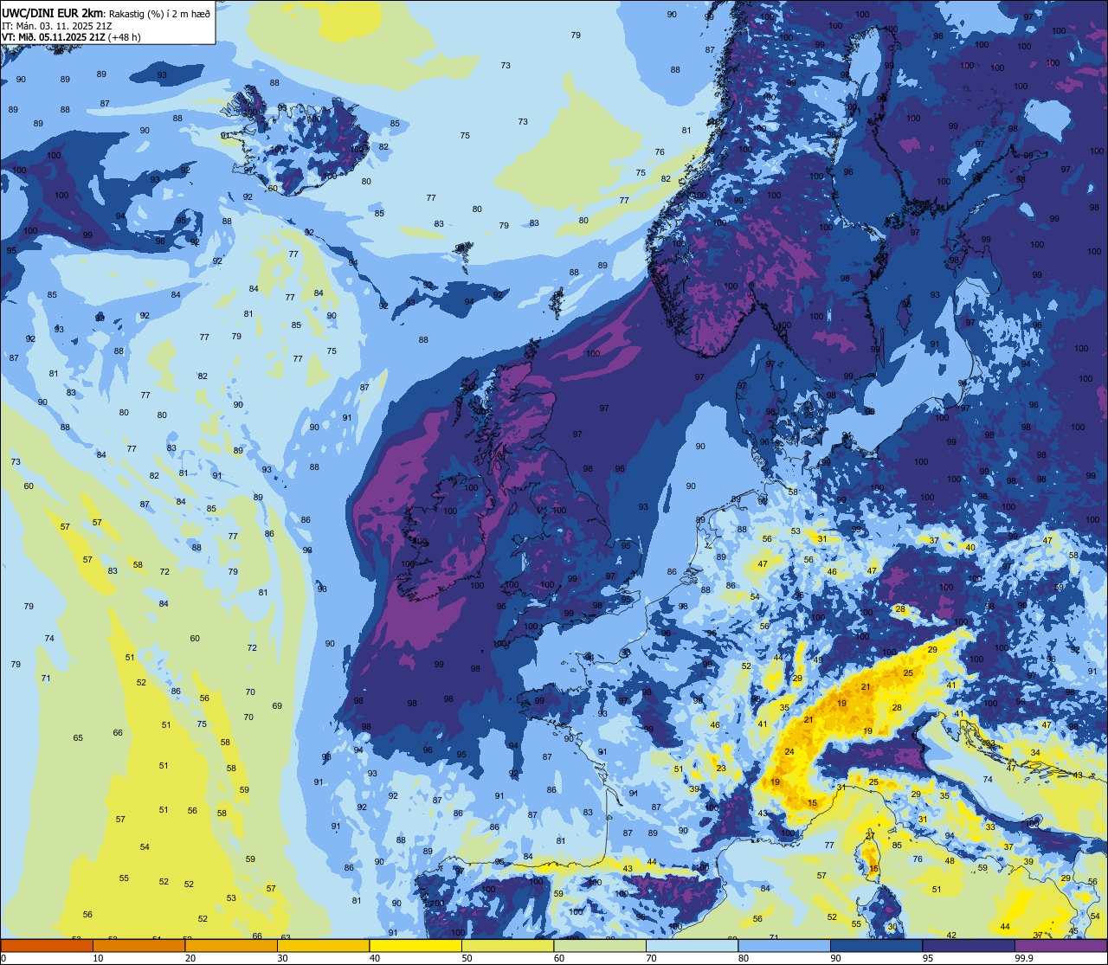Image resolution: width=1108 pixels, height=965 pixels.
Task: Click the 40–50 bright yellow legend swatch
Action: 415,945
